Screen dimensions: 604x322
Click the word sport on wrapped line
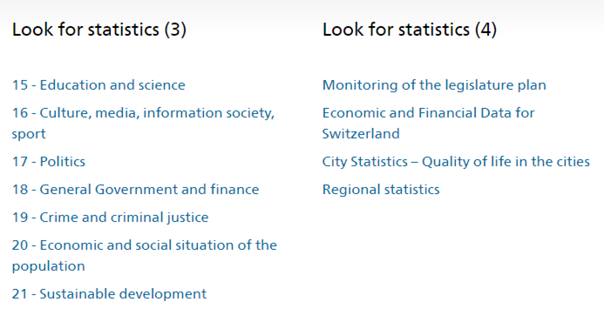click(29, 134)
